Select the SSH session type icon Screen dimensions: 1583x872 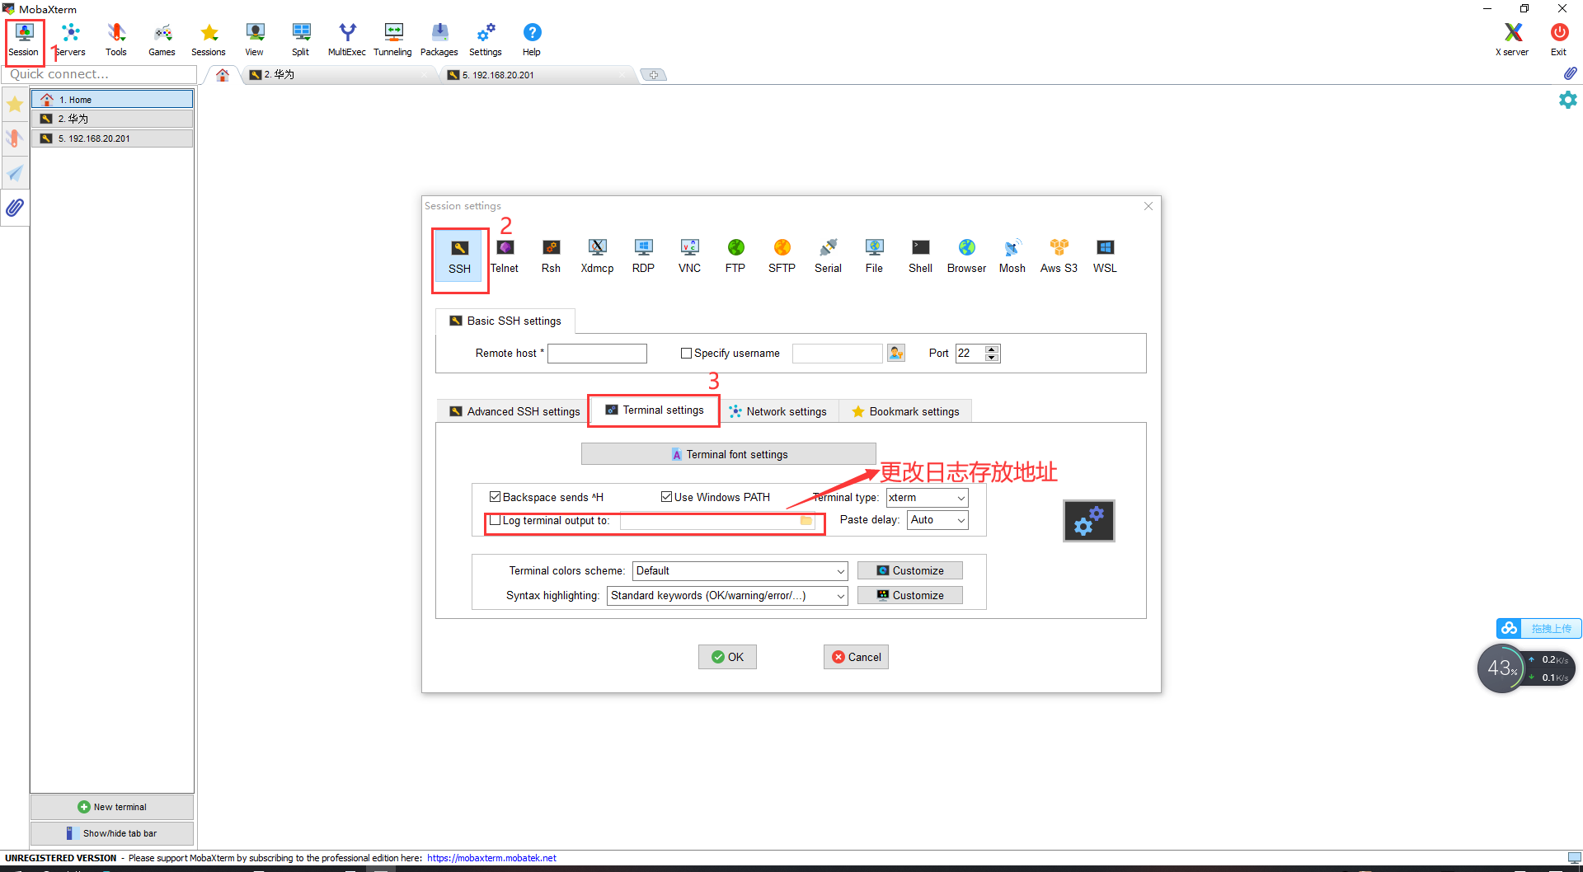(x=459, y=256)
